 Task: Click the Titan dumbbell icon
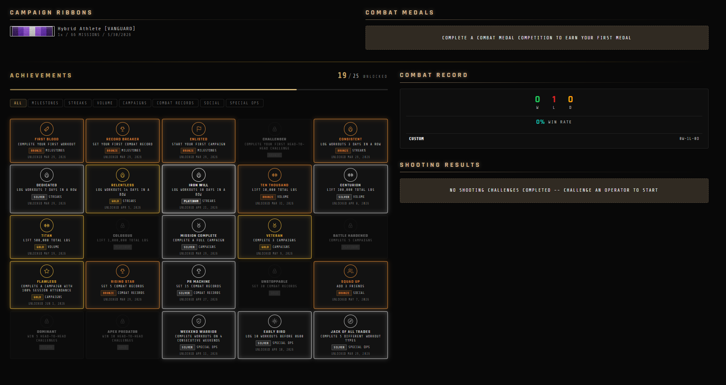click(x=47, y=226)
